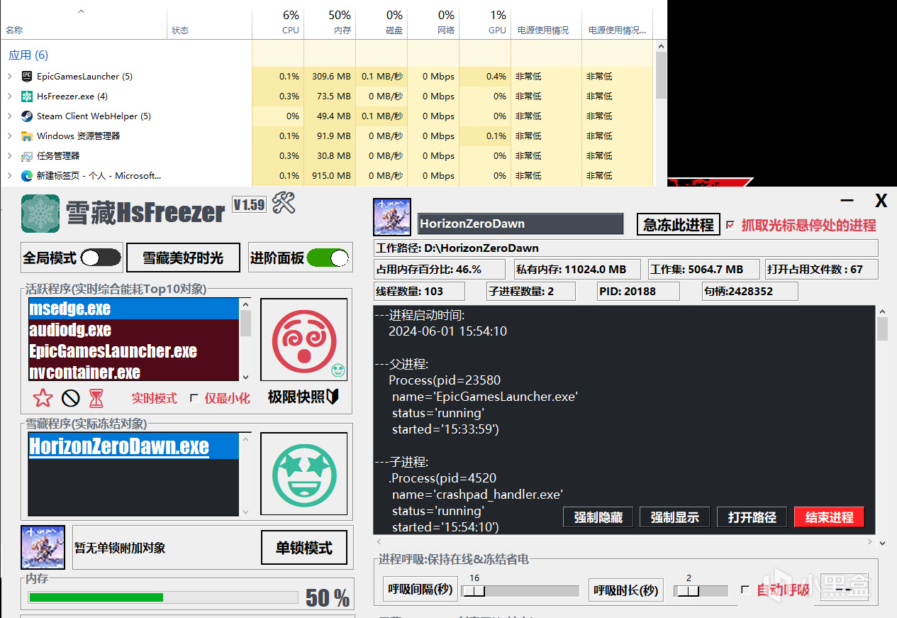Click the HsFreezer.exe icon in Task Manager
The image size is (897, 618).
[27, 96]
